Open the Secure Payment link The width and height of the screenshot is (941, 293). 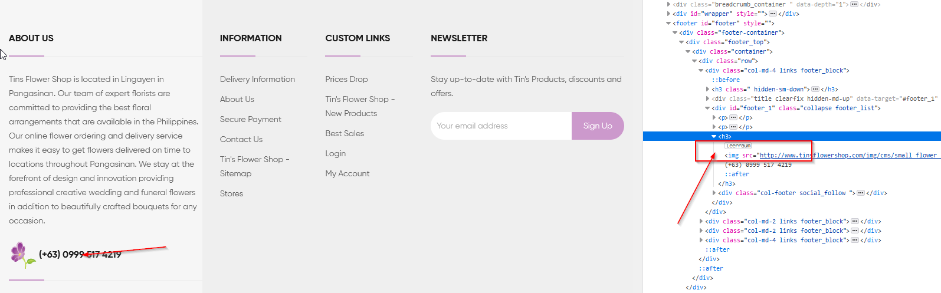pyautogui.click(x=250, y=119)
